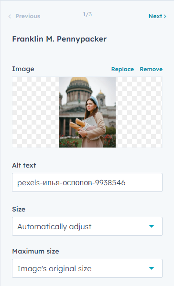This screenshot has width=174, height=286.
Task: Click the Maximum size label
Action: pyautogui.click(x=35, y=251)
